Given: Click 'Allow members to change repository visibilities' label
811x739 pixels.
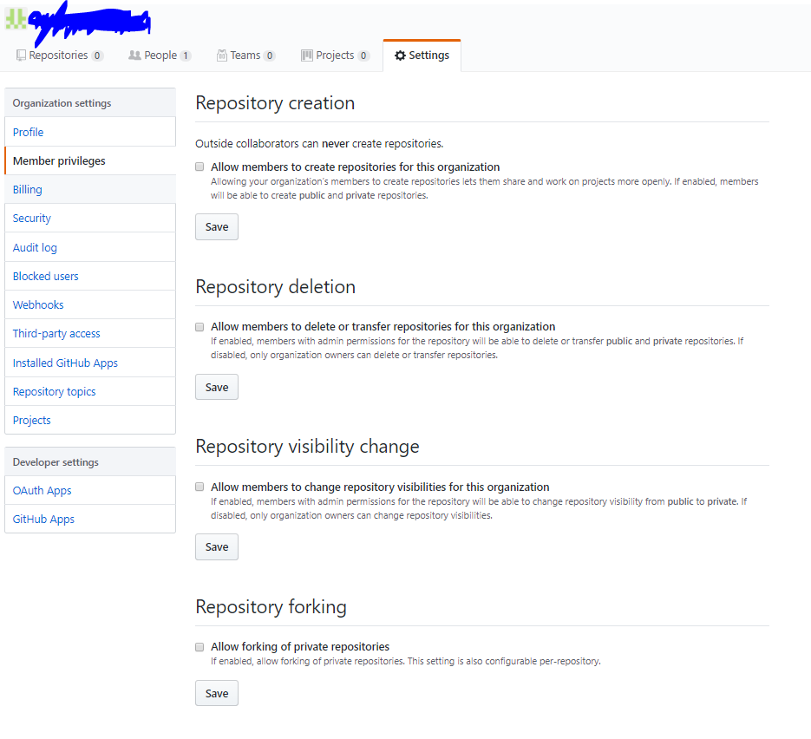Looking at the screenshot, I should coord(380,487).
